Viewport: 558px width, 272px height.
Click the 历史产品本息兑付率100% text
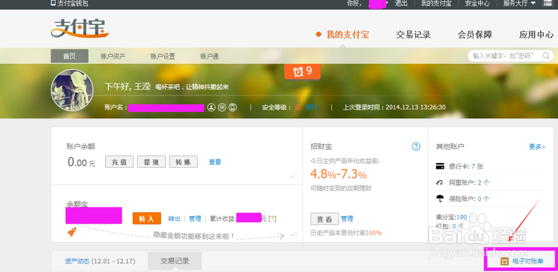[347, 233]
